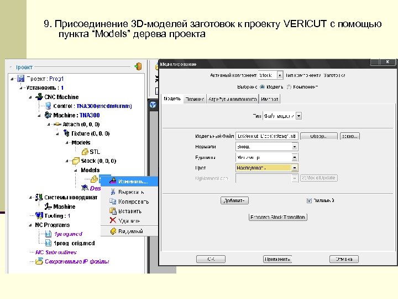
Task: Switch to the Атрибуты компонента tab
Action: pyautogui.click(x=232, y=99)
